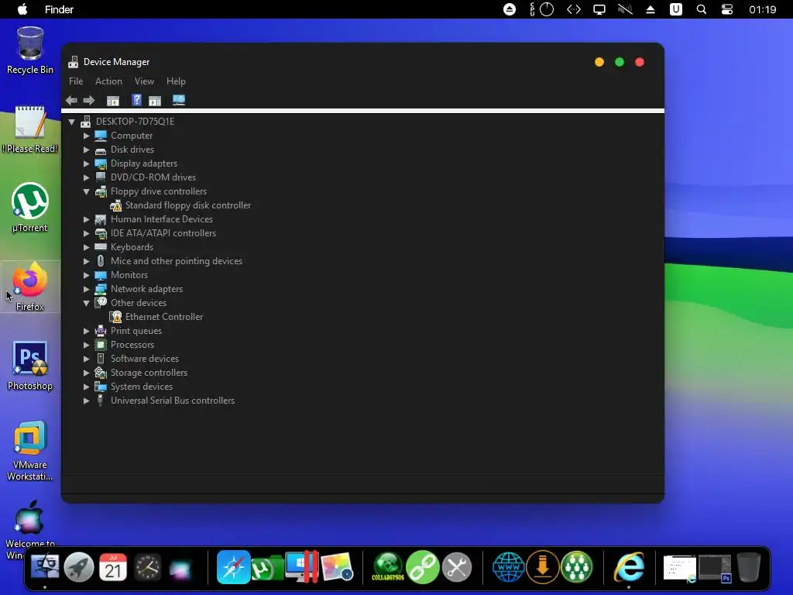Select the Ethernet Controller device
This screenshot has height=595, width=793.
164,317
